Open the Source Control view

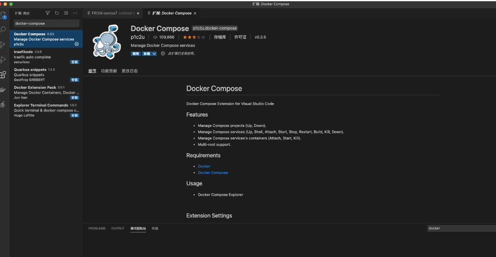[3, 45]
